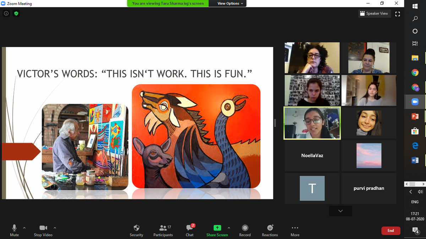The image size is (426, 239).
Task: Show hidden system tray icons
Action: [410, 192]
